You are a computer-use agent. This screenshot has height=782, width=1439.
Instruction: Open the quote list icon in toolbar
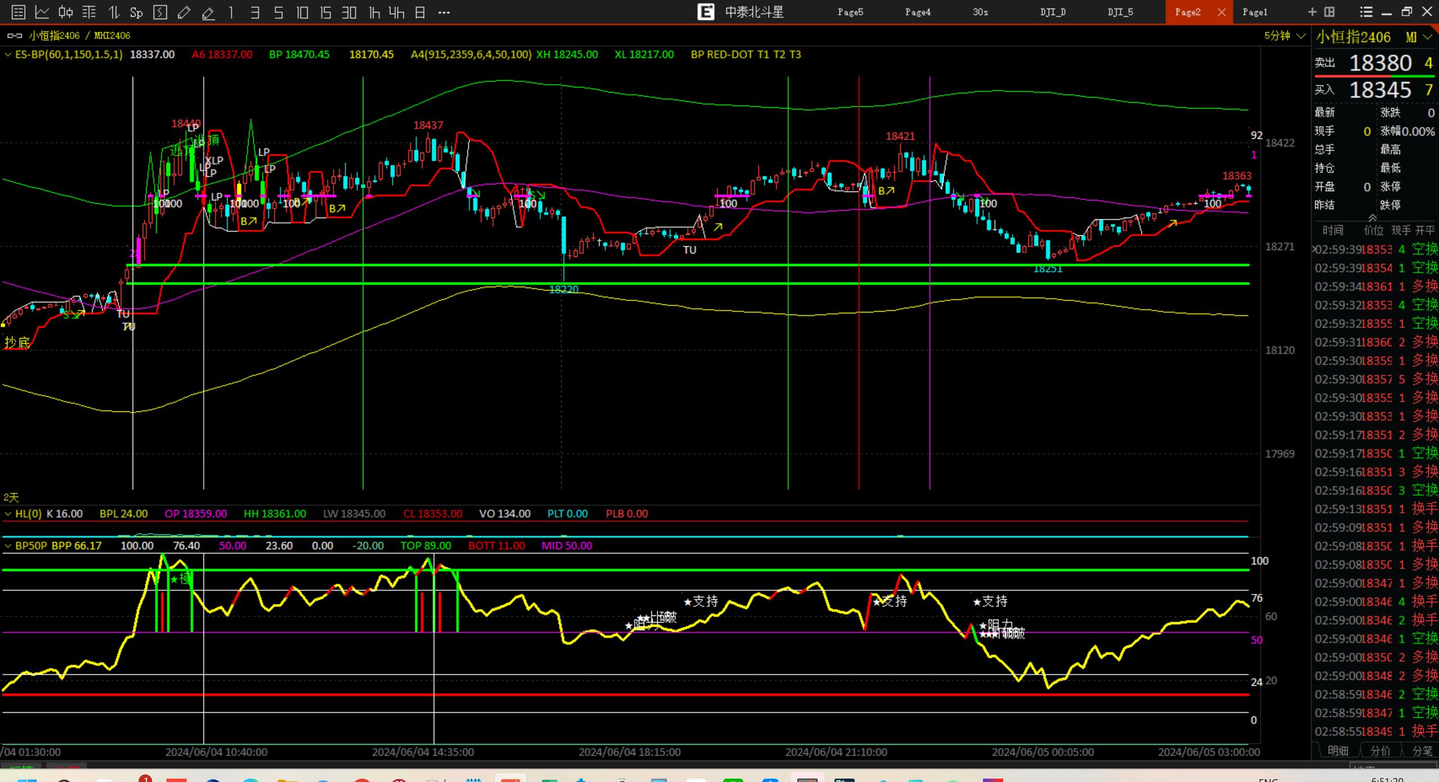coord(18,12)
